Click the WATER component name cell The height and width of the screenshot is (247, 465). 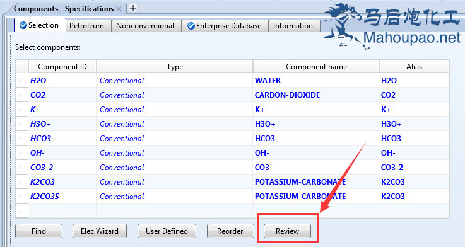316,80
